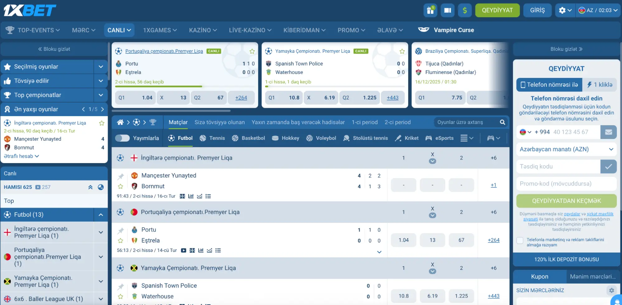622x305 pixels.
Task: Open the CANLI menu
Action: tap(119, 30)
